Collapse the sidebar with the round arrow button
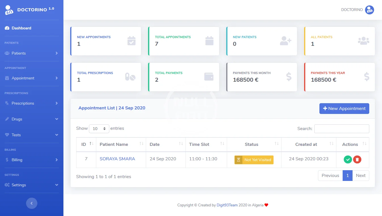This screenshot has height=216, width=382. click(x=32, y=203)
